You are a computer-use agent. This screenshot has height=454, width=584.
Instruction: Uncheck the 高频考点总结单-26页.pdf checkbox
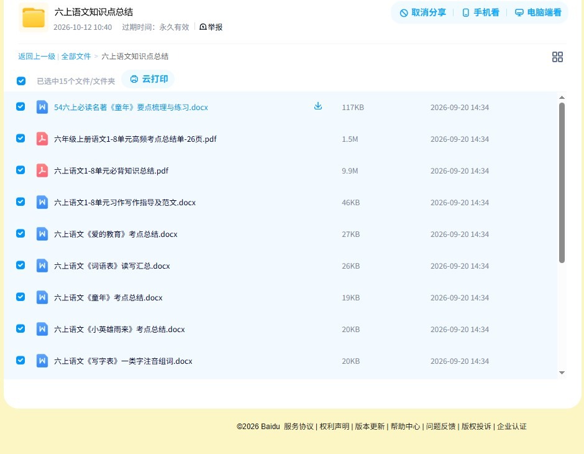tap(21, 138)
